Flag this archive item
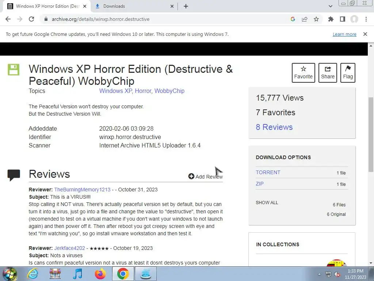374x281 pixels. 348,73
